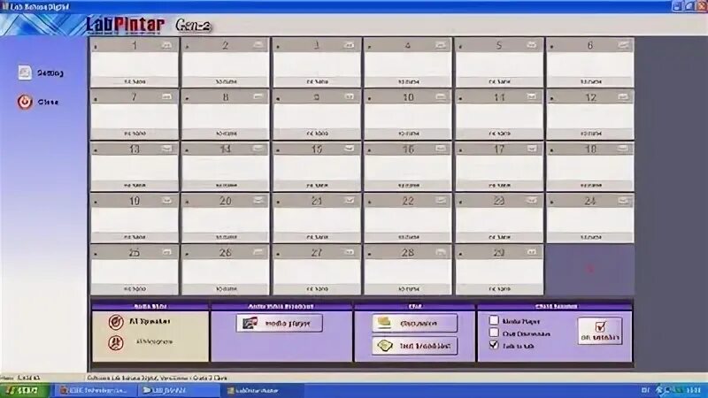
Task: Activate the All Microphone icon
Action: 116,342
